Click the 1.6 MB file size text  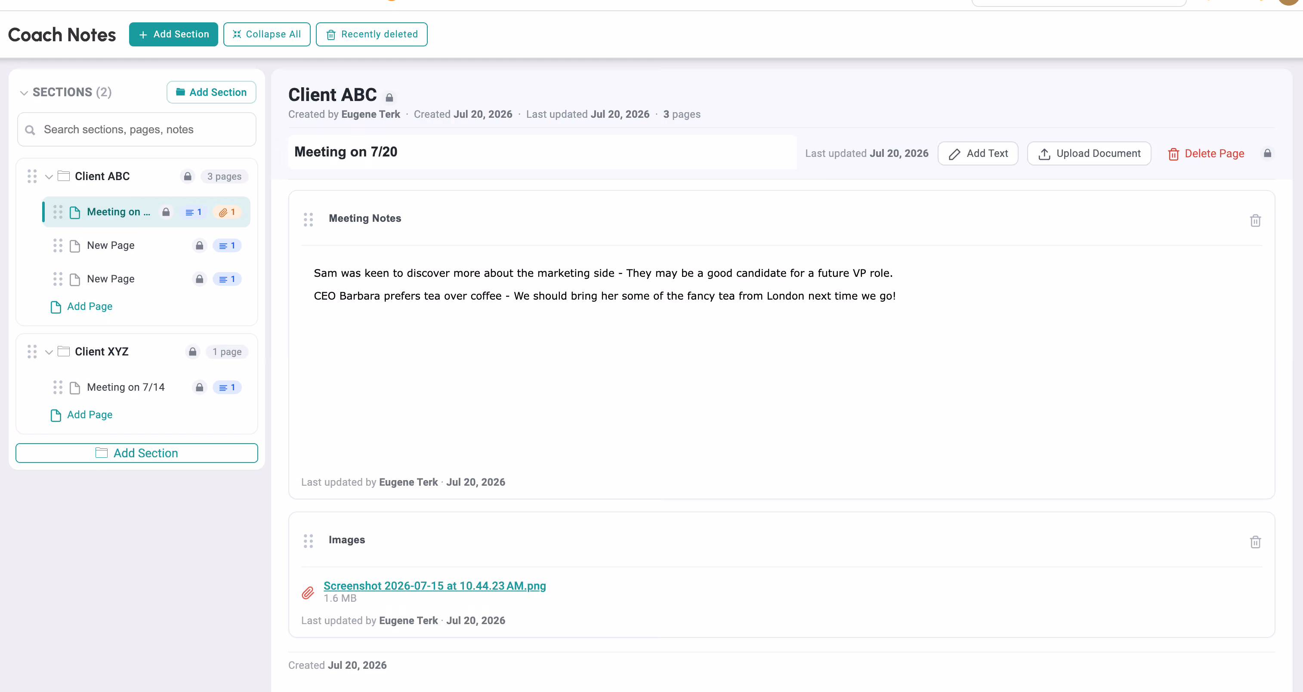coord(340,599)
